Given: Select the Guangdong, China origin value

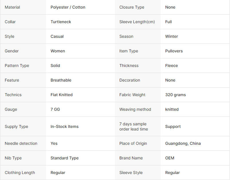Looking at the screenshot, I should (x=183, y=143).
